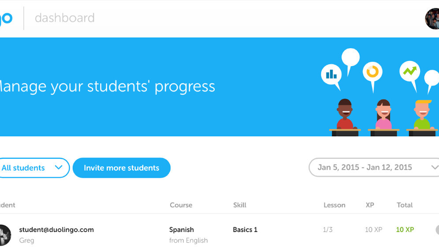Click the student character in pink shirt

(383, 116)
